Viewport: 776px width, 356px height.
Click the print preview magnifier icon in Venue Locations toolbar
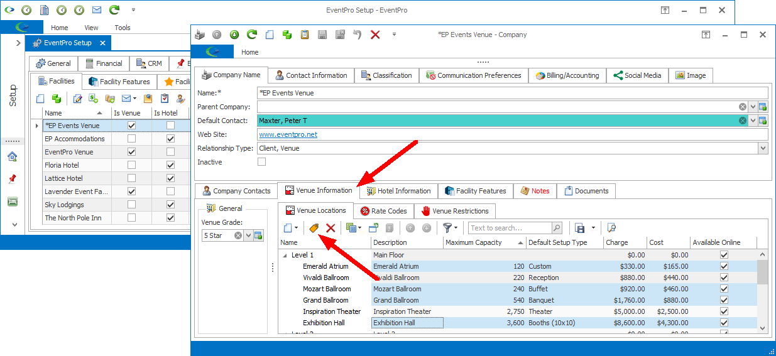point(611,228)
